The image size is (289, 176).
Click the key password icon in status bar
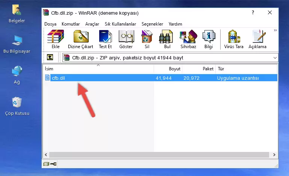pyautogui.click(x=53, y=164)
